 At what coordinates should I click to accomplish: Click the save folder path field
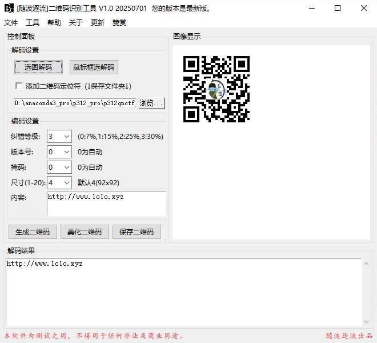(76, 103)
